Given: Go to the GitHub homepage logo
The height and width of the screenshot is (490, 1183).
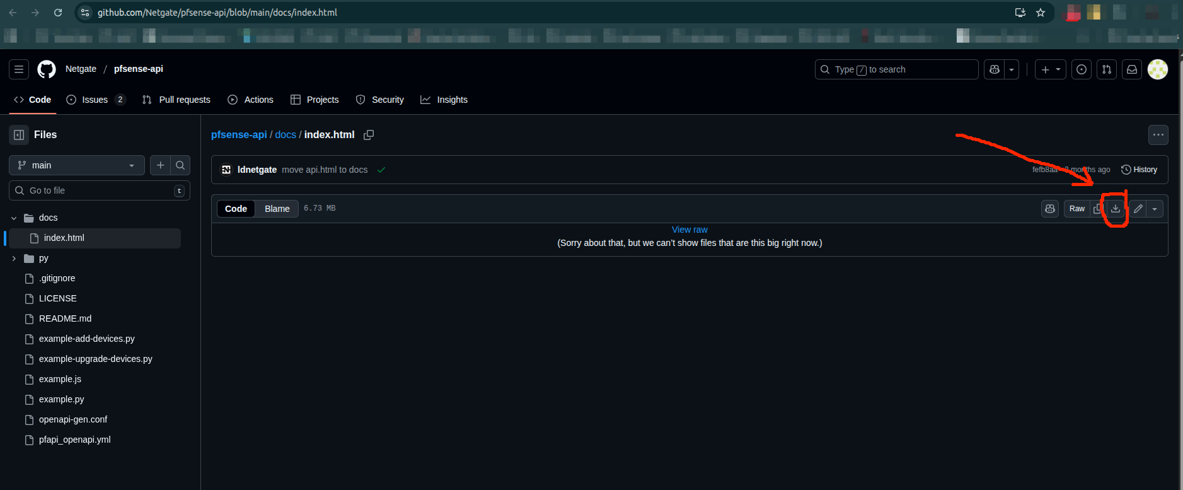Looking at the screenshot, I should coord(47,69).
